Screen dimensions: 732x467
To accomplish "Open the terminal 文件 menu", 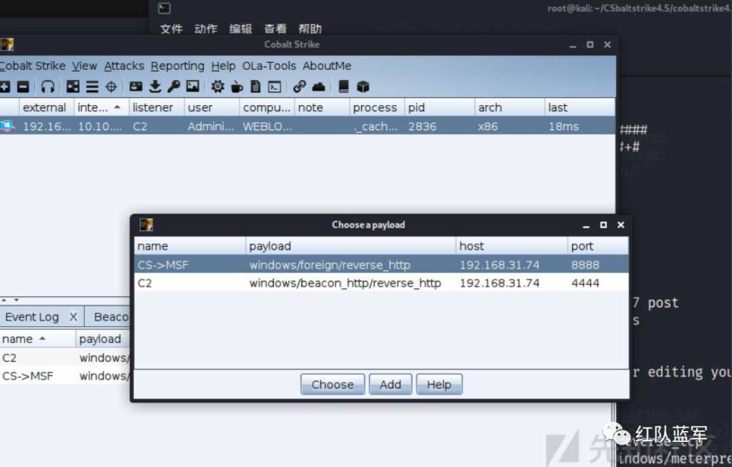I will click(x=171, y=29).
